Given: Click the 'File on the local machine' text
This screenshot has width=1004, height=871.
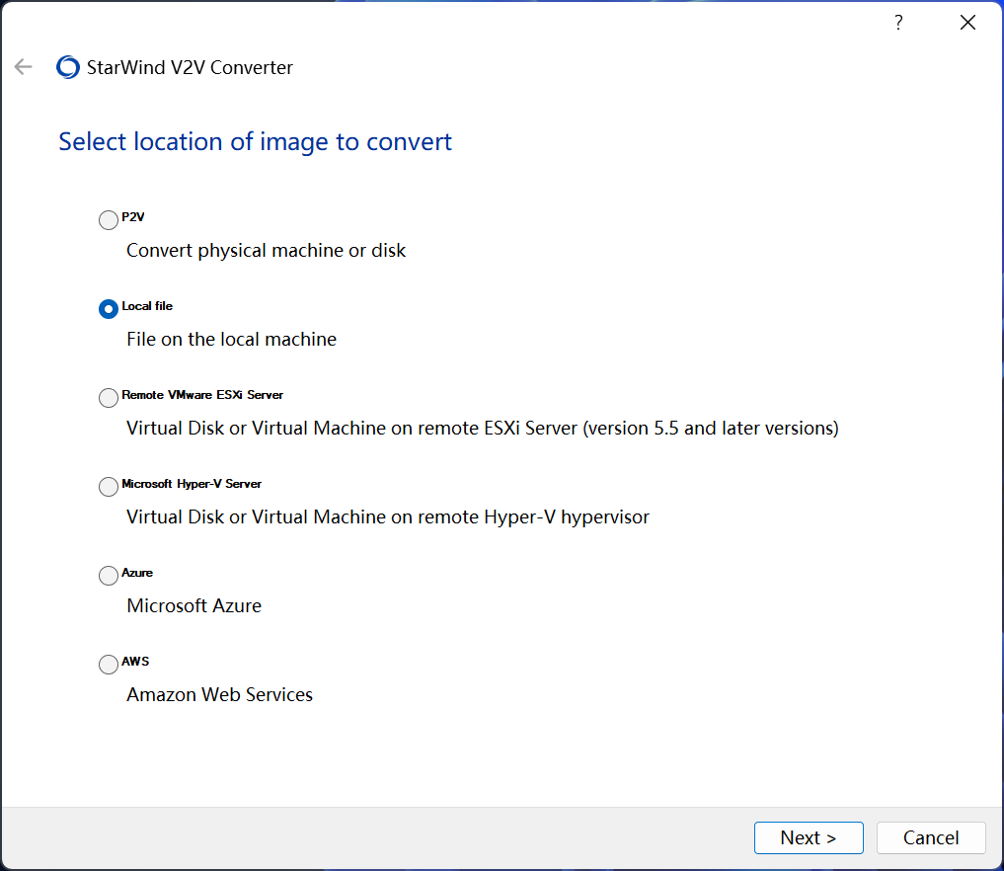Looking at the screenshot, I should [x=231, y=340].
